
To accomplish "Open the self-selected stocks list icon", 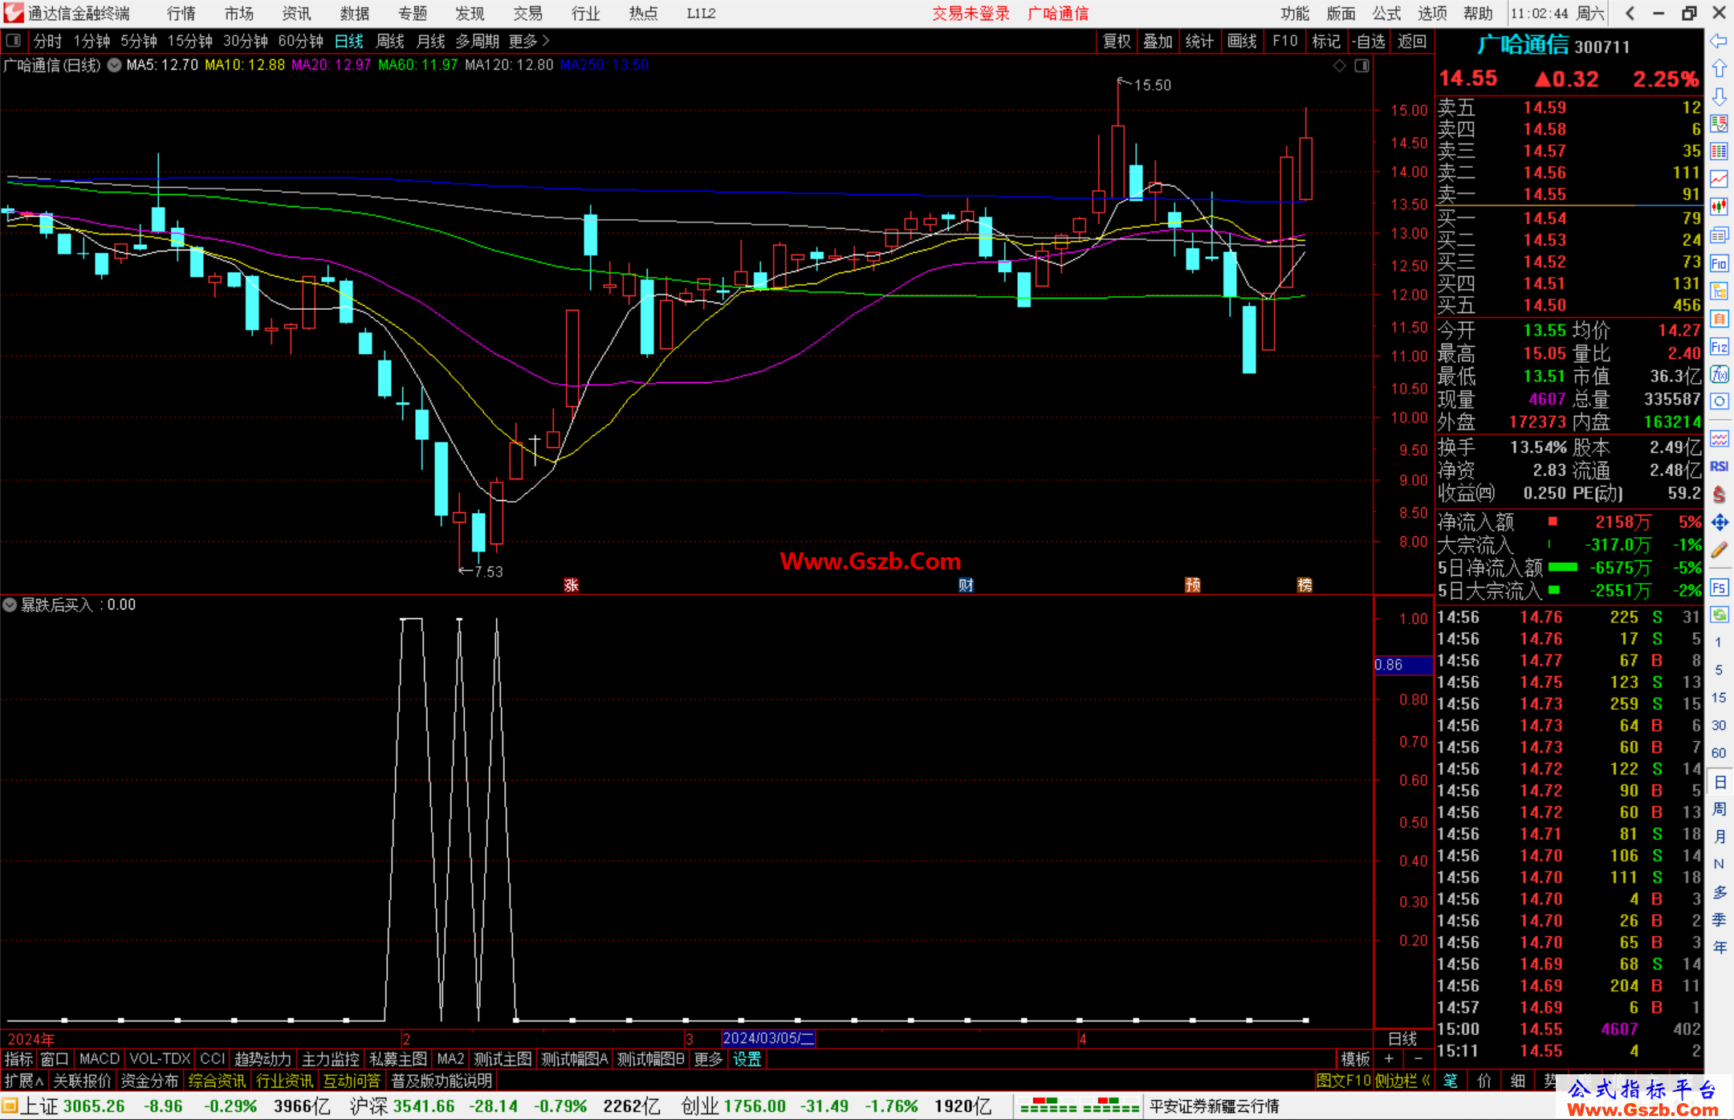I will coord(1719,124).
